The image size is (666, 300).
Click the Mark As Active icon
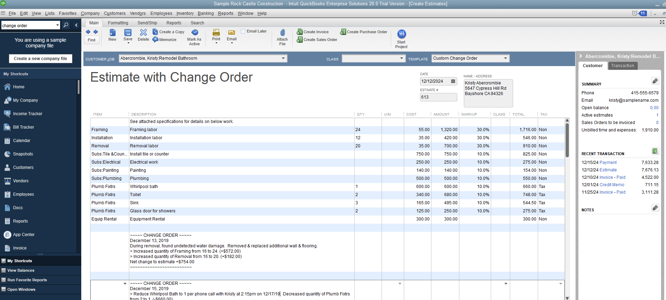click(x=194, y=33)
